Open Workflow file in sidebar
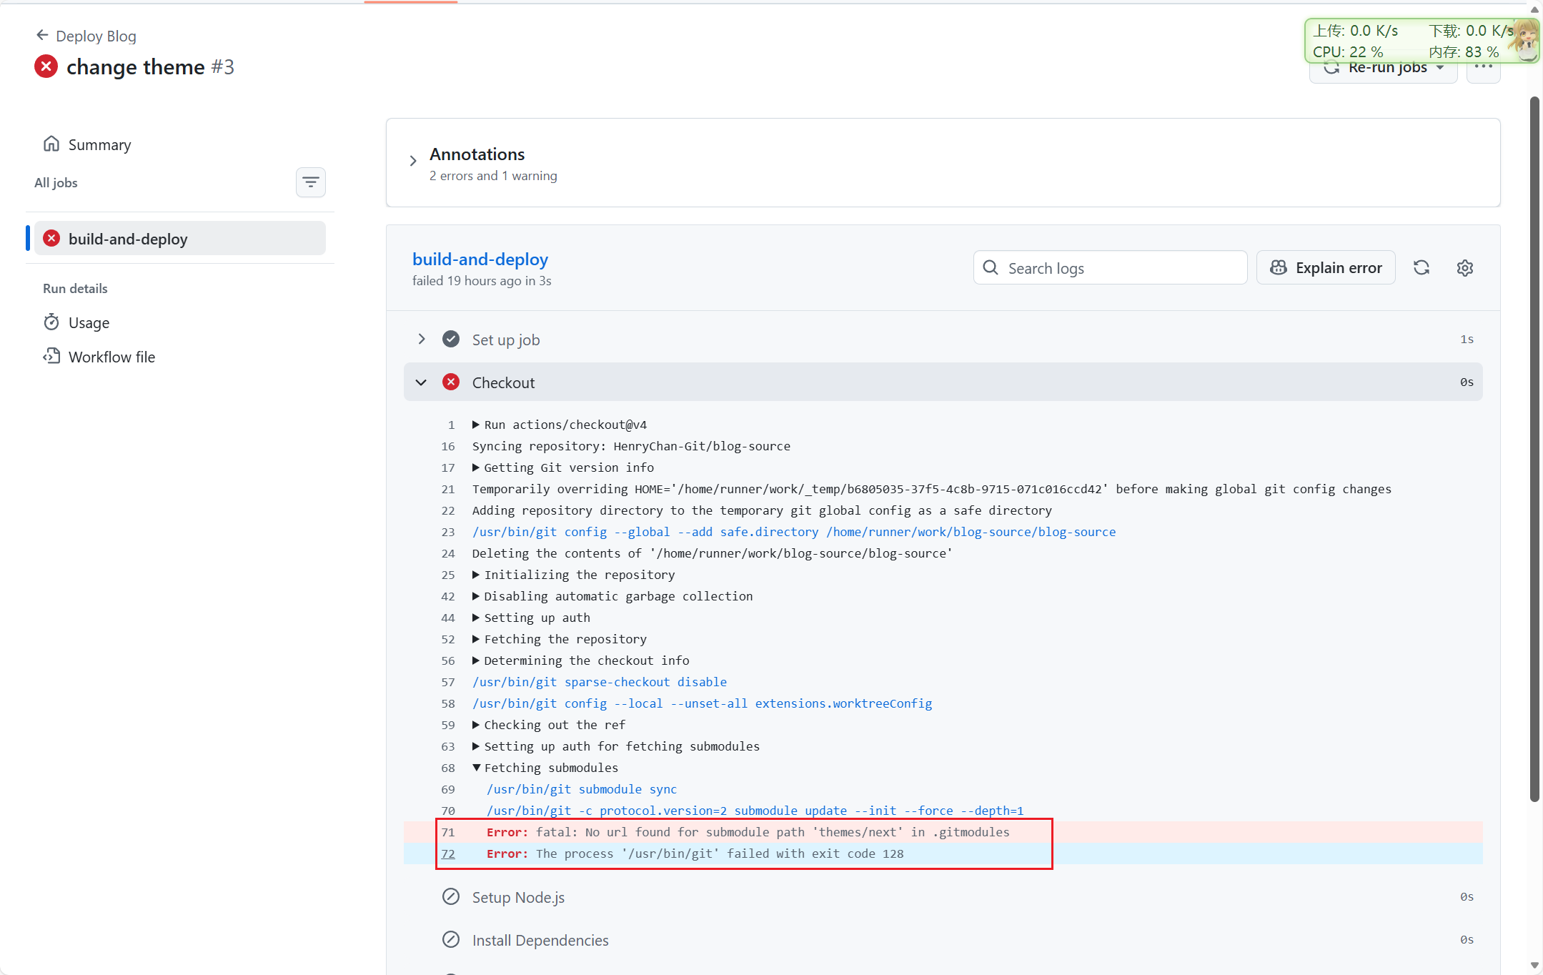Image resolution: width=1543 pixels, height=975 pixels. (111, 357)
